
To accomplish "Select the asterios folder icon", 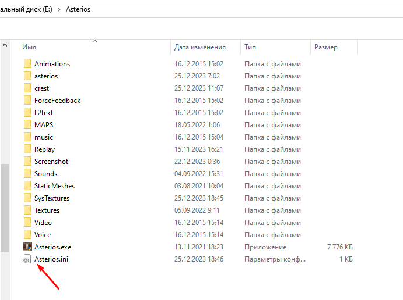I will (27, 76).
